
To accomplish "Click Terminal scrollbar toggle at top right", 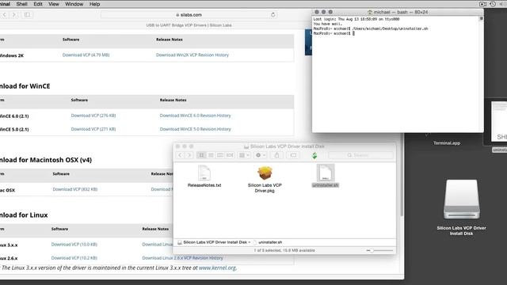I will [481, 19].
